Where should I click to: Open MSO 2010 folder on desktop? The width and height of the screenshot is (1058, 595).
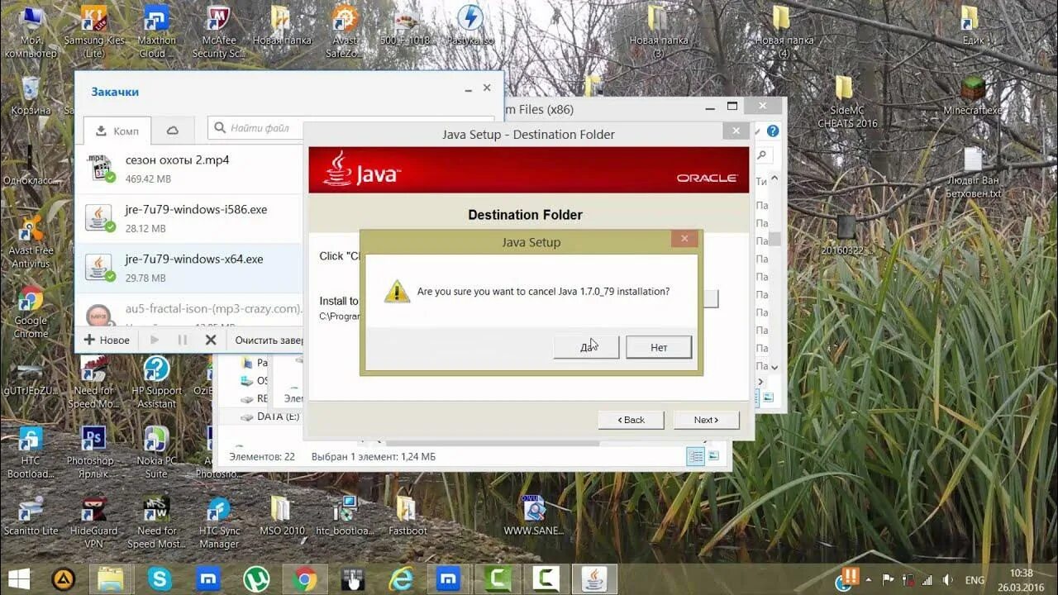point(282,516)
